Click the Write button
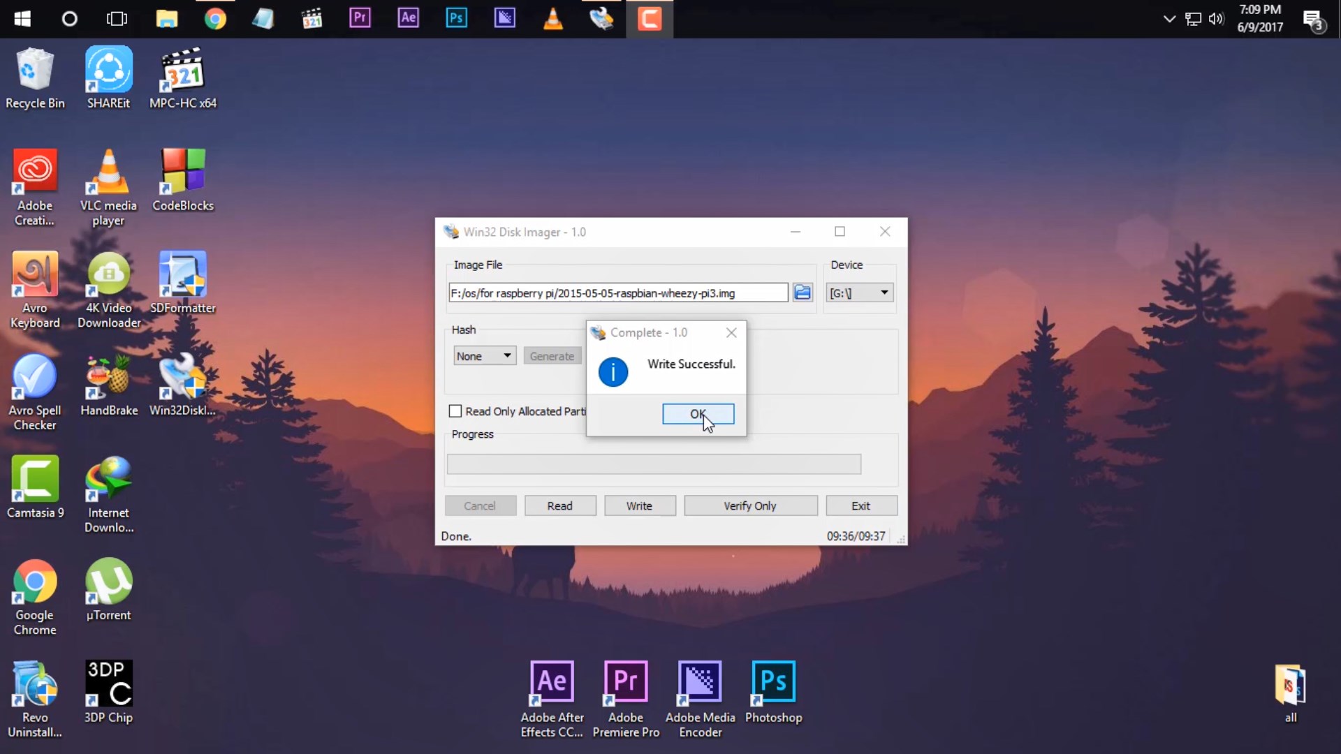Image resolution: width=1341 pixels, height=754 pixels. point(640,505)
